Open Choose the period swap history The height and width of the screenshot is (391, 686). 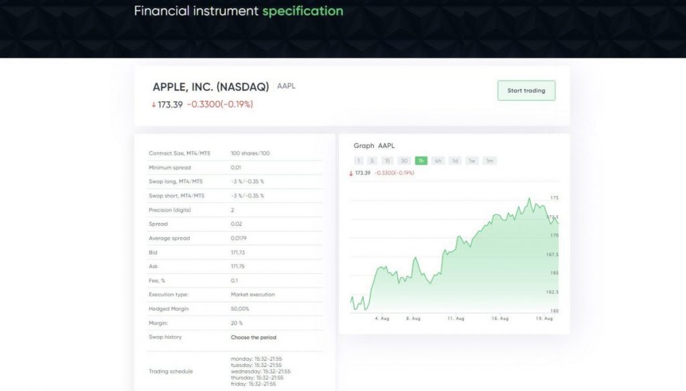coord(253,337)
